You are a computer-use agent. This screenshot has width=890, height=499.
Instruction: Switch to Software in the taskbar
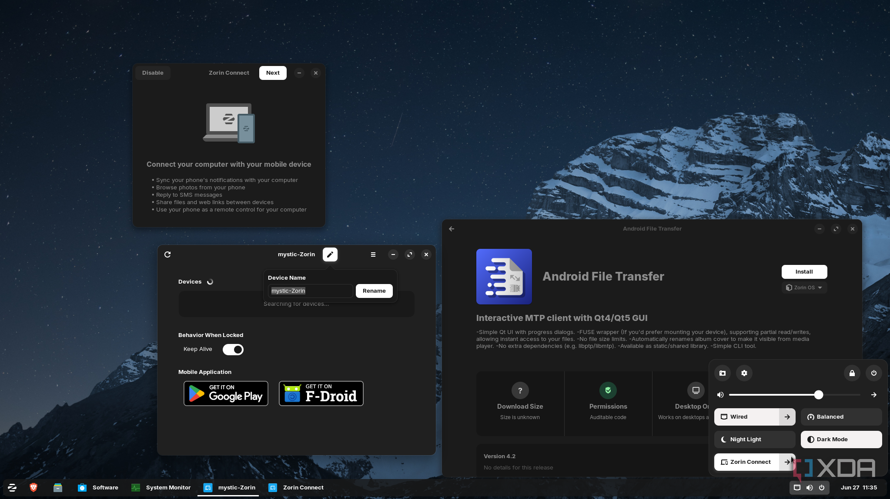pyautogui.click(x=98, y=487)
